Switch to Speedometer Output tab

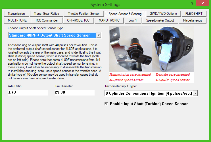tap(160, 20)
